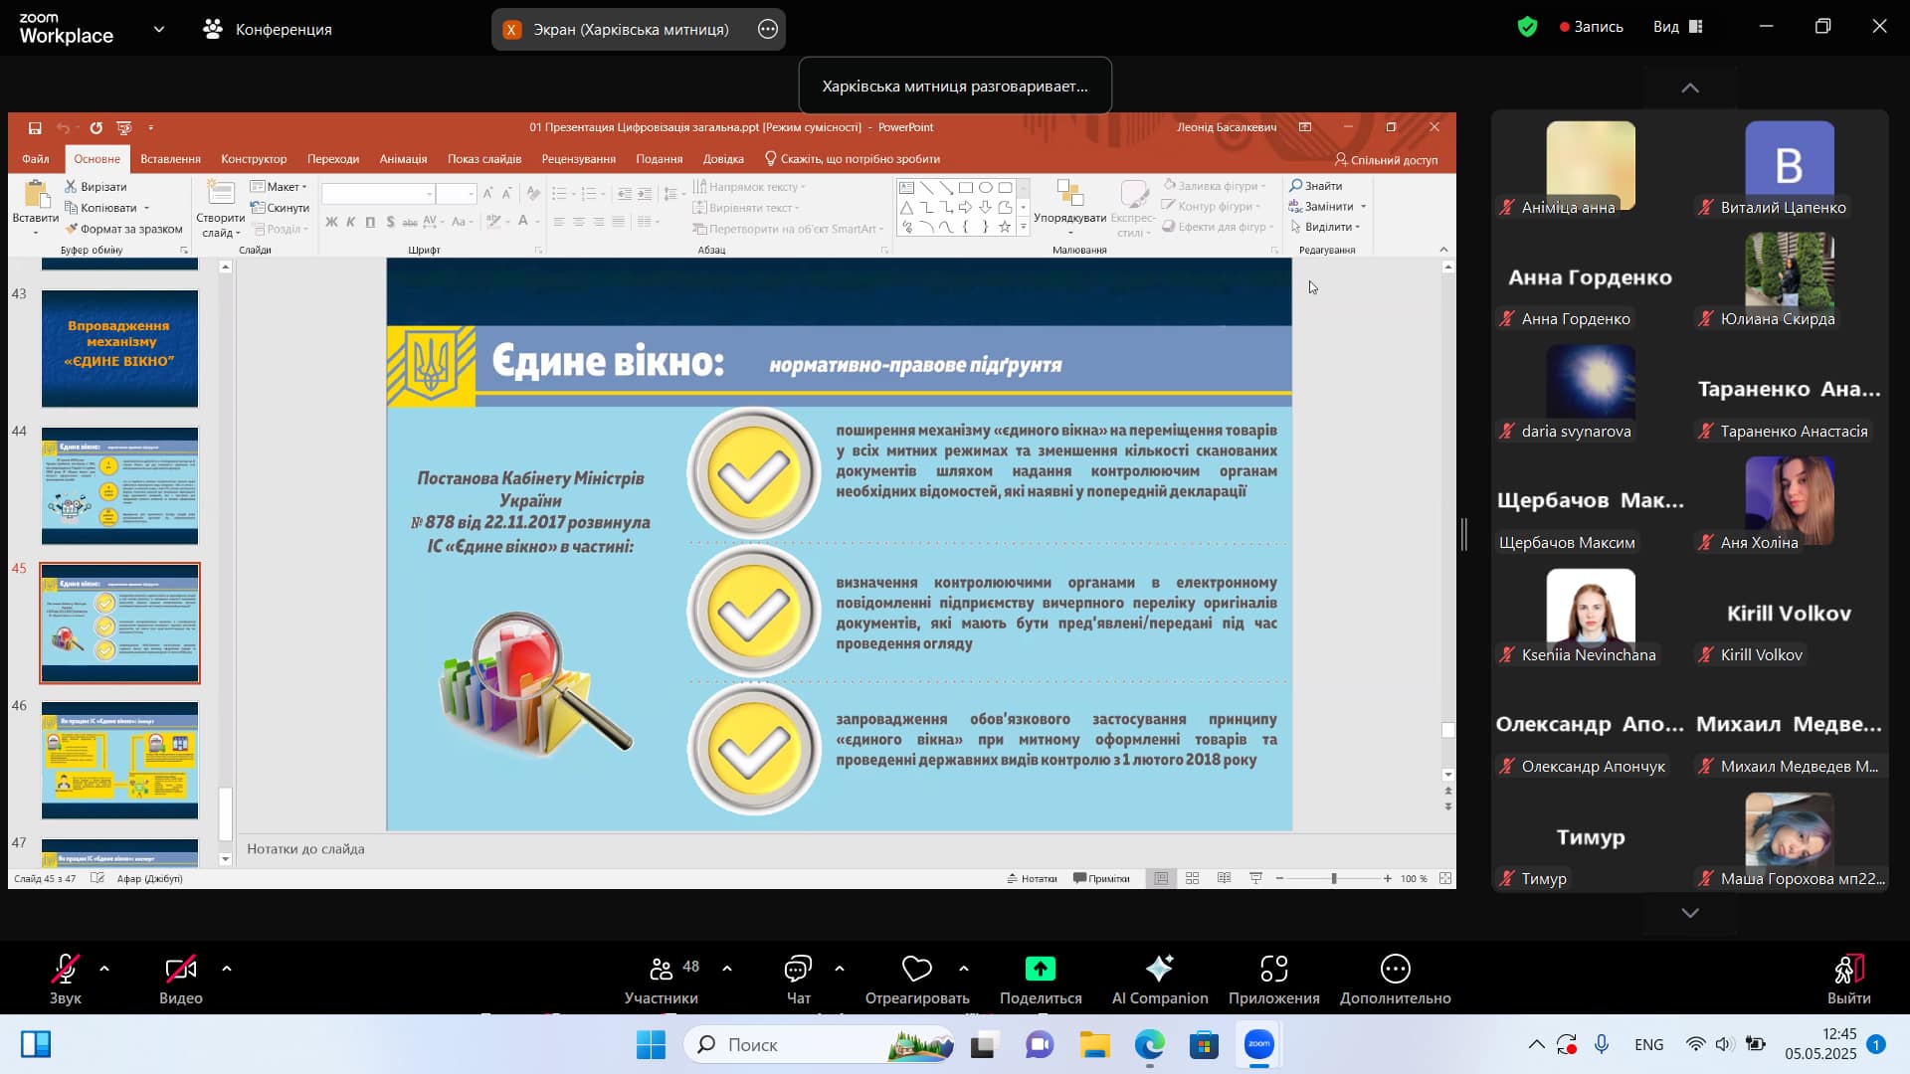
Task: Click the Запись recording indicator
Action: pos(1592,27)
